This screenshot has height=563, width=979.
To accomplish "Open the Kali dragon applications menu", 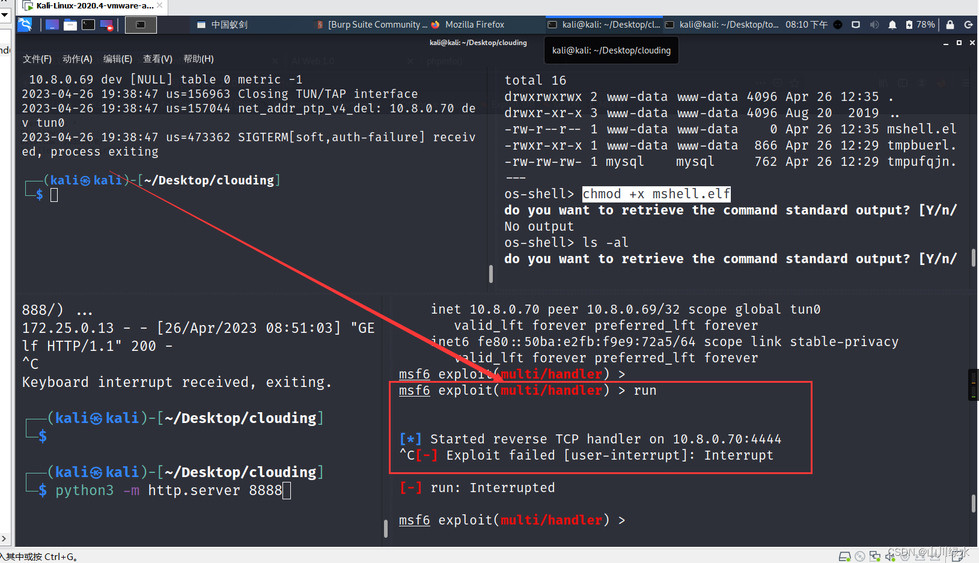I will (x=25, y=25).
